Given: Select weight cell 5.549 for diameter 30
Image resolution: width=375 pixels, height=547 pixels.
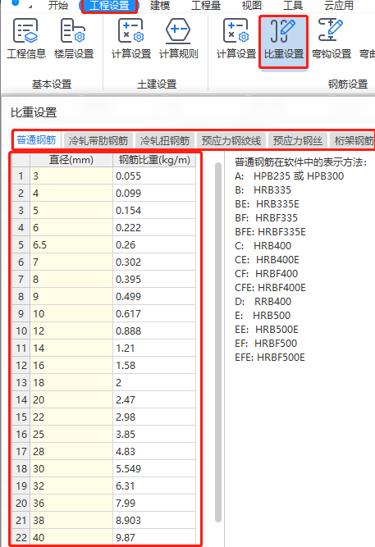Looking at the screenshot, I should click(154, 468).
